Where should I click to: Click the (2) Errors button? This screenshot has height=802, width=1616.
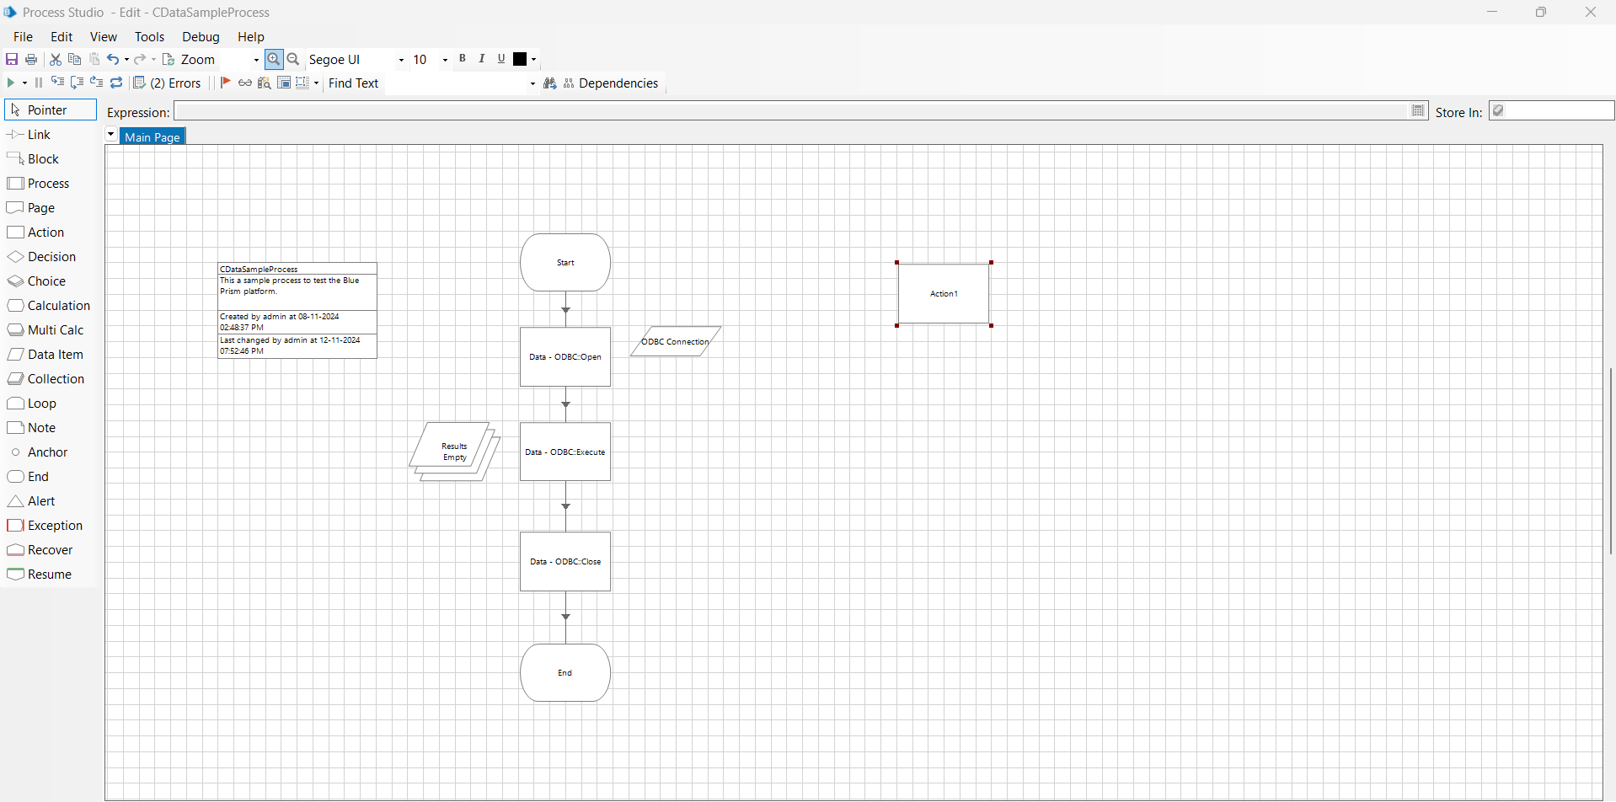pos(168,83)
